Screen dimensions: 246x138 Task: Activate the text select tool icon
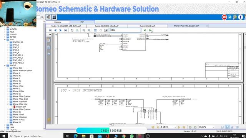(x=106, y=30)
